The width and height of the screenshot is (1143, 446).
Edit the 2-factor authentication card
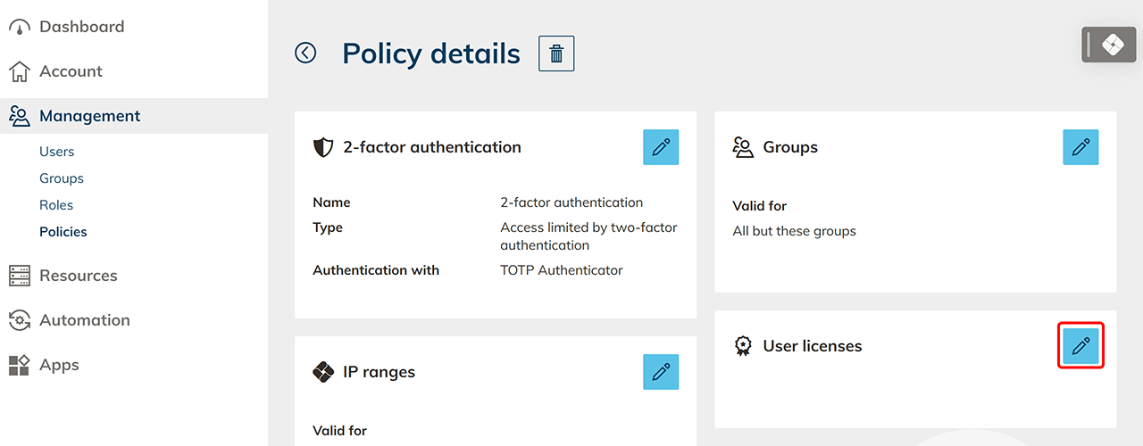pos(661,147)
